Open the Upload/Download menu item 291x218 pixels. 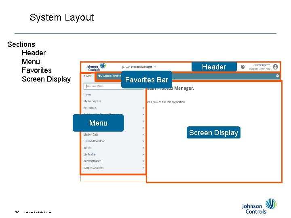(94, 141)
